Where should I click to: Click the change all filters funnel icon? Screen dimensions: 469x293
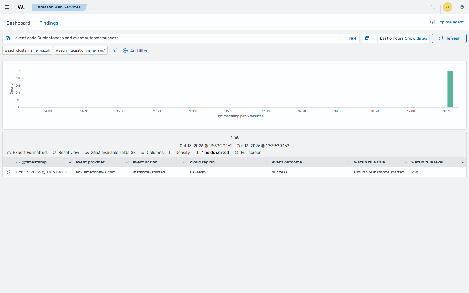tap(115, 50)
